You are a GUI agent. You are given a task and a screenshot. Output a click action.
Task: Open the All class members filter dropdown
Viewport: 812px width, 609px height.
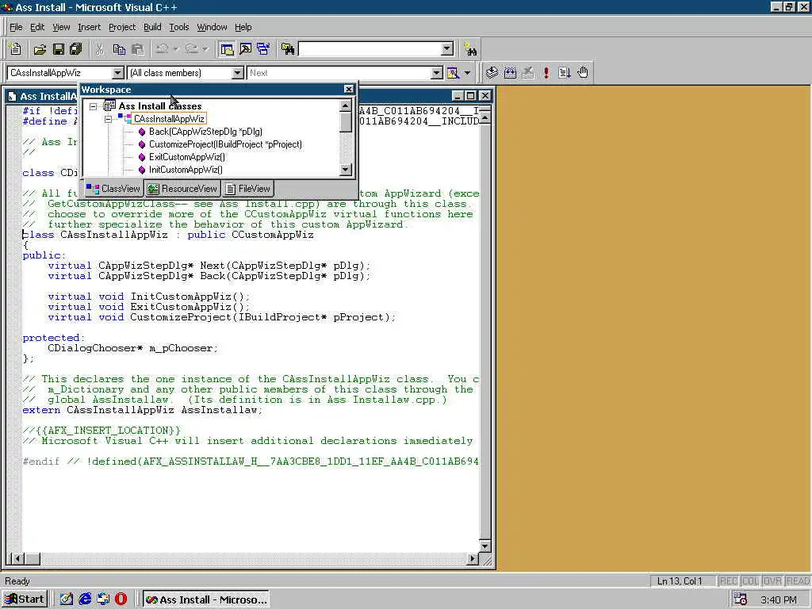pos(237,73)
